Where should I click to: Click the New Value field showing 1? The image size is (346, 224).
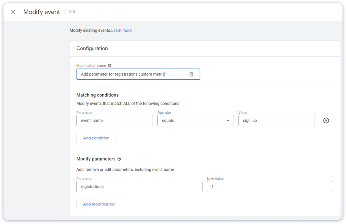pyautogui.click(x=270, y=186)
